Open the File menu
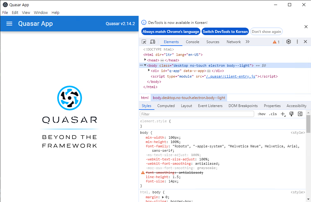Screen dimensions: 311x202 5,13
